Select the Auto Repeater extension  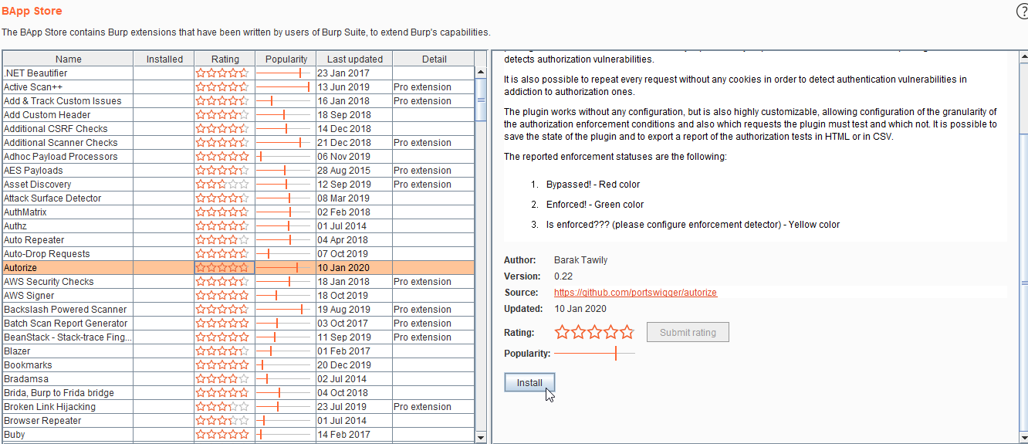[238, 239]
